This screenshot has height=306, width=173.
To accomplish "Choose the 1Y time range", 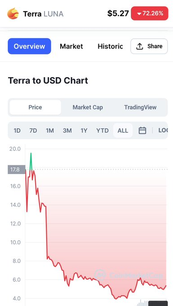I will tap(84, 131).
